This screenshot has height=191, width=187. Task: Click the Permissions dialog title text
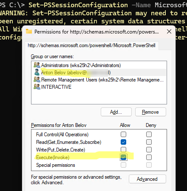[96, 32]
